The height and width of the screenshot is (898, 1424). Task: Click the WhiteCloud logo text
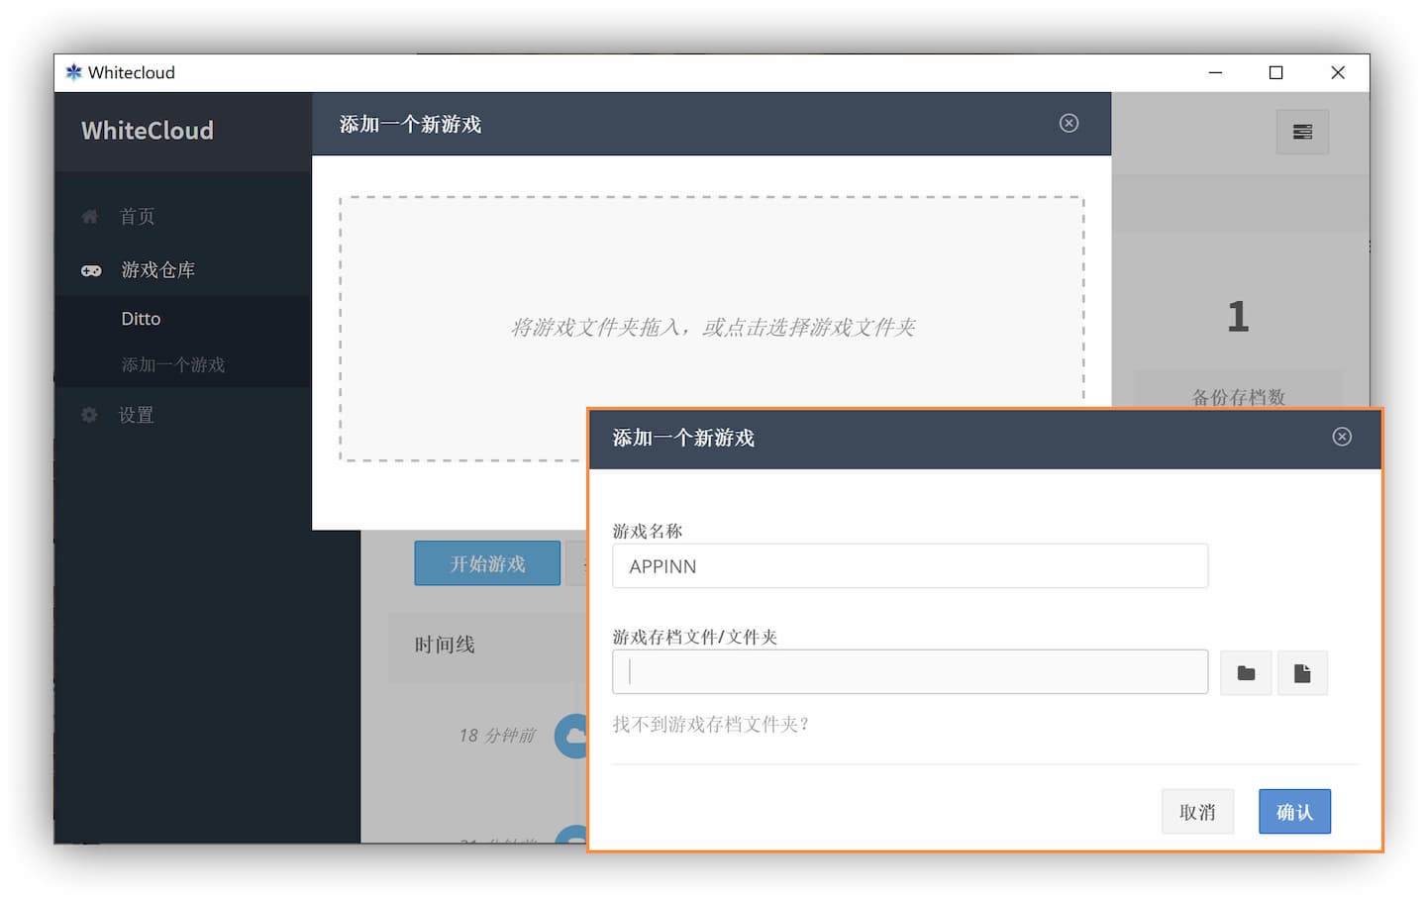point(148,131)
